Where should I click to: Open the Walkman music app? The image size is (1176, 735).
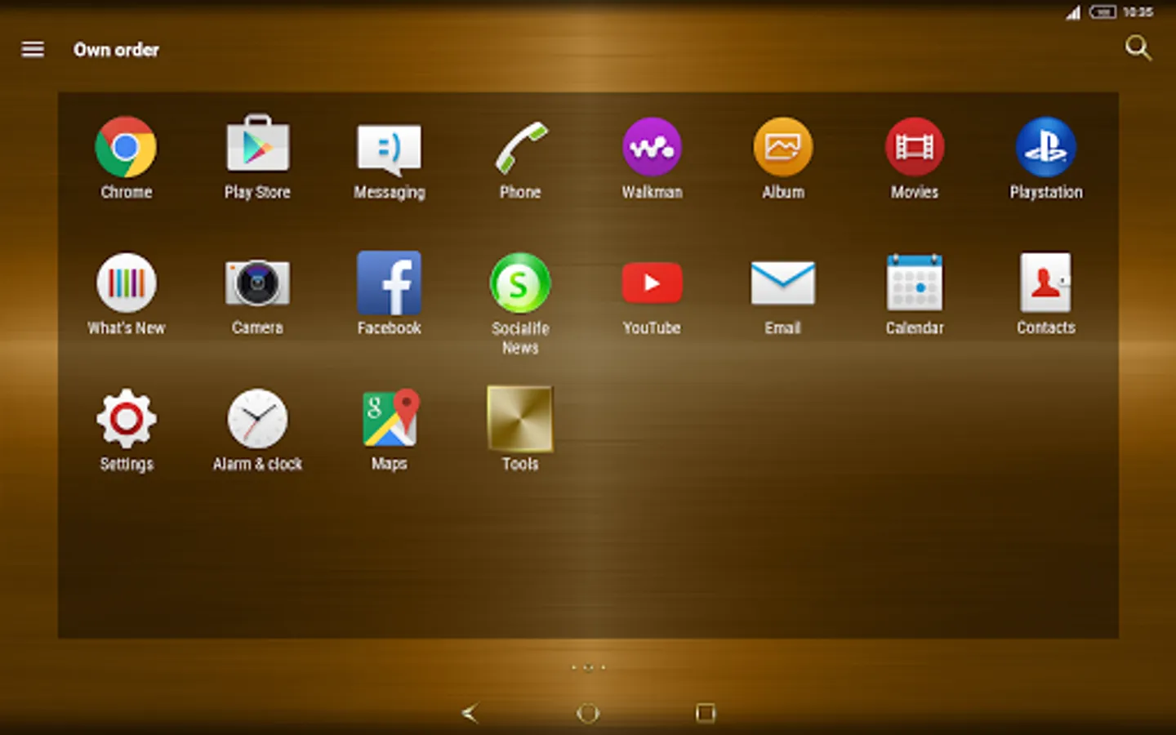point(652,148)
